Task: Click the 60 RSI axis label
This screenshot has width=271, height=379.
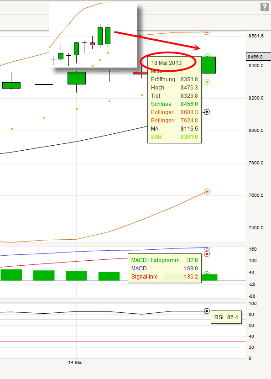Action: point(251,325)
